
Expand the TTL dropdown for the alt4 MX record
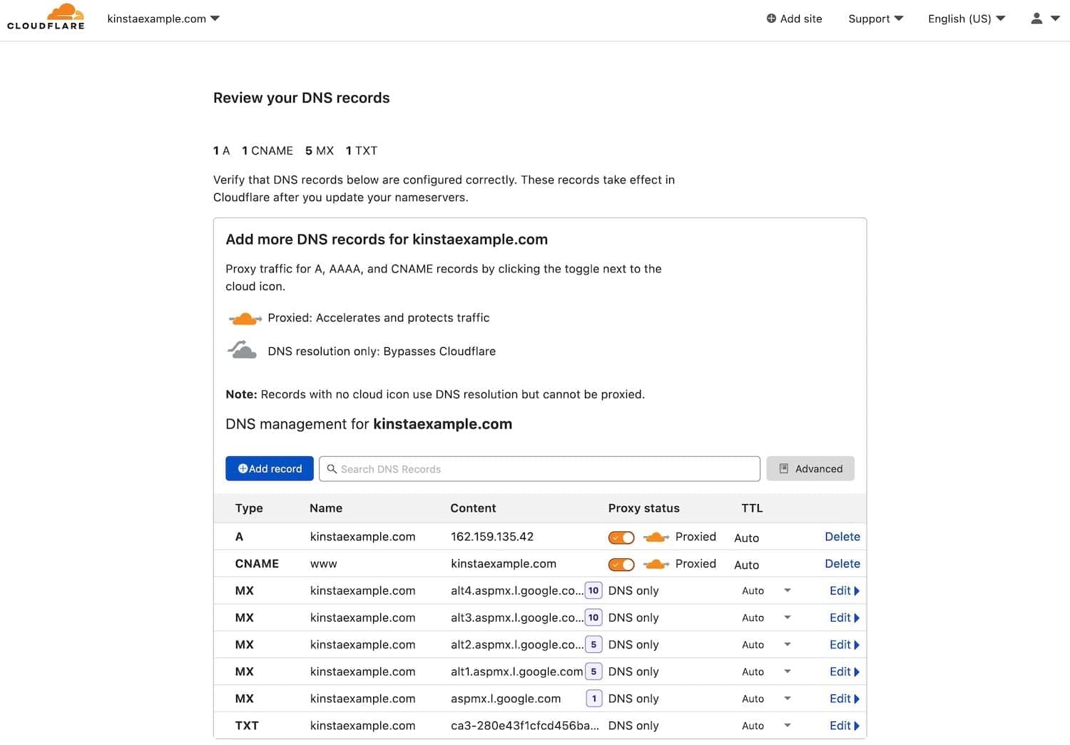click(x=788, y=590)
